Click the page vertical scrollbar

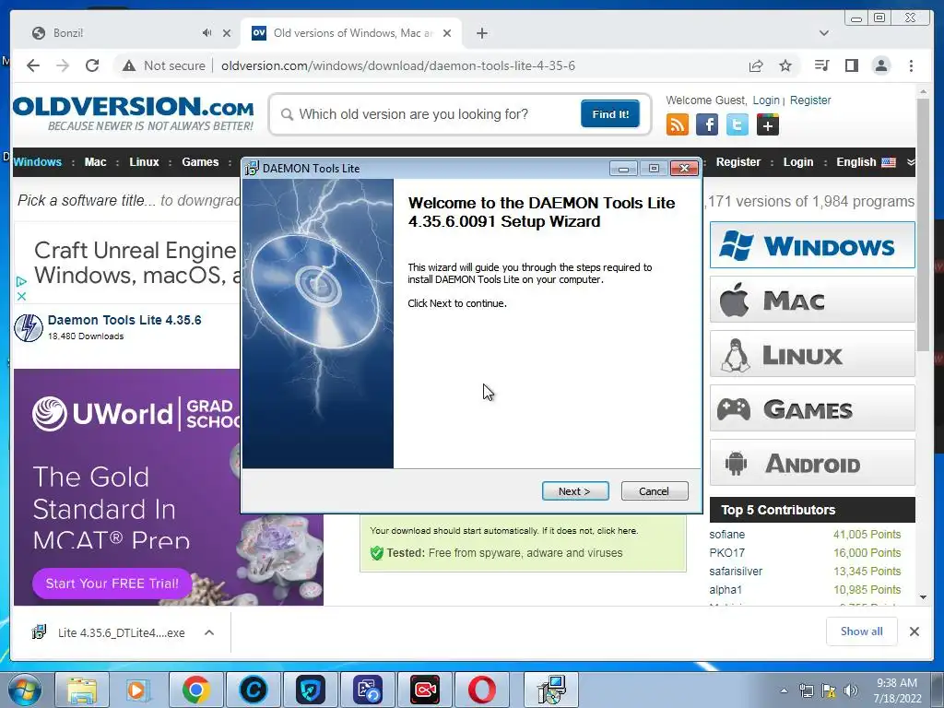click(x=923, y=227)
